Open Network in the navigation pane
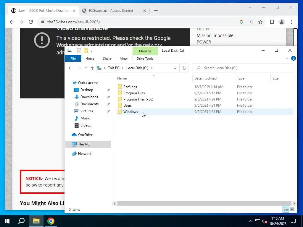Screen dimensions: 303x227 (x=85, y=154)
